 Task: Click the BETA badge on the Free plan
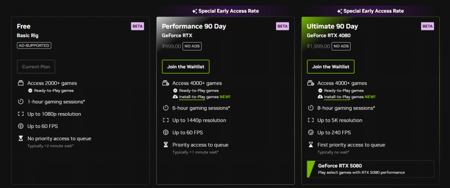click(137, 26)
